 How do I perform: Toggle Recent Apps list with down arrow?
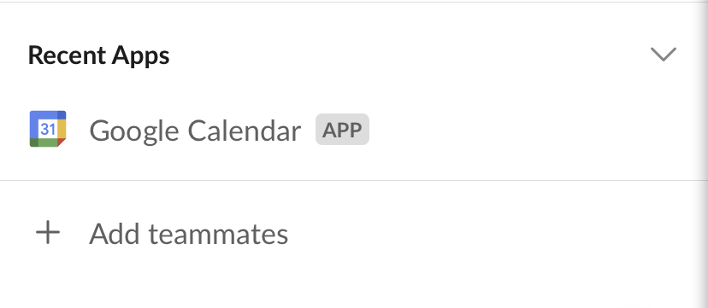663,54
